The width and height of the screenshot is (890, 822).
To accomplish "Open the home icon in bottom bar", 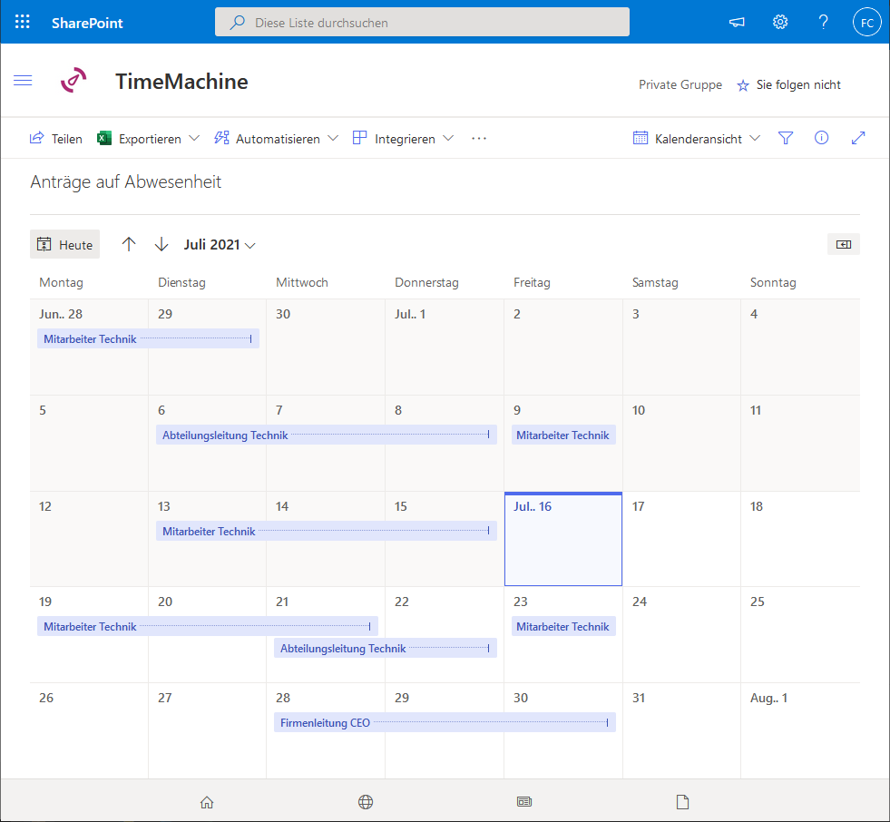I will [207, 801].
